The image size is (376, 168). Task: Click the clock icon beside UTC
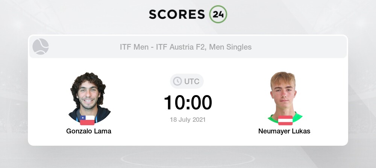tap(177, 81)
